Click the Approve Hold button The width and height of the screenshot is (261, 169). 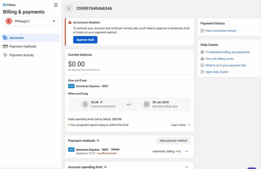click(x=85, y=40)
